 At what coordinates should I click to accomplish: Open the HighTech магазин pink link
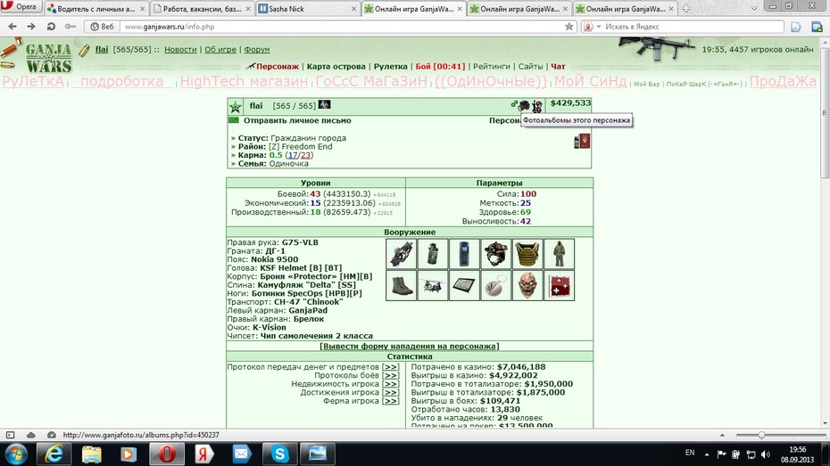244,81
